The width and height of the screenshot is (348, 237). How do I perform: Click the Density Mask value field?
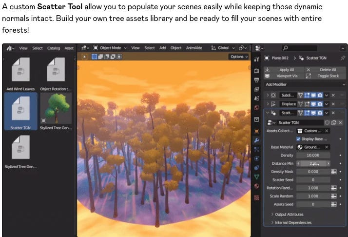tap(313, 172)
